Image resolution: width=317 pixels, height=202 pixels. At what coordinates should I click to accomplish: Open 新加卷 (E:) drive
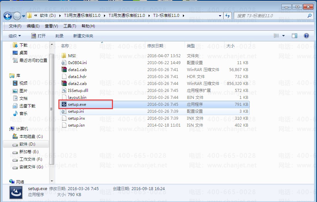pyautogui.click(x=29, y=152)
